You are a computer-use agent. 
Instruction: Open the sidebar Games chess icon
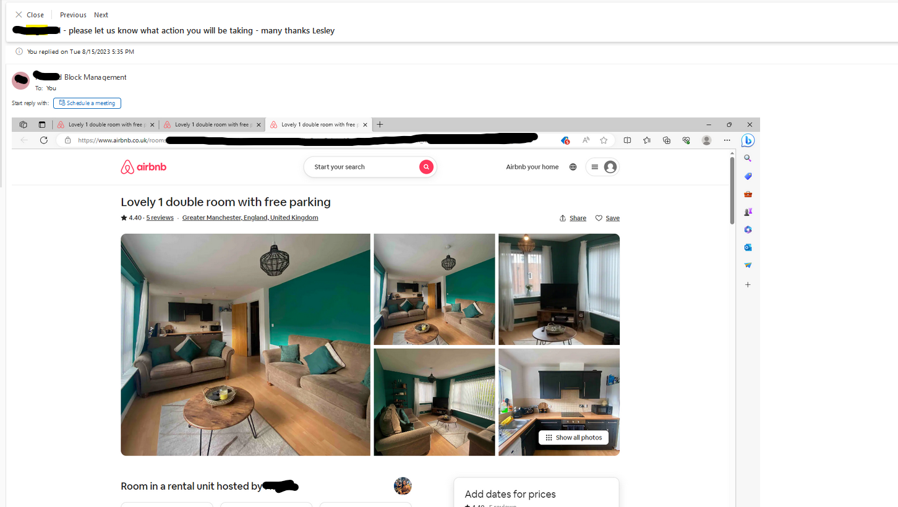click(748, 211)
